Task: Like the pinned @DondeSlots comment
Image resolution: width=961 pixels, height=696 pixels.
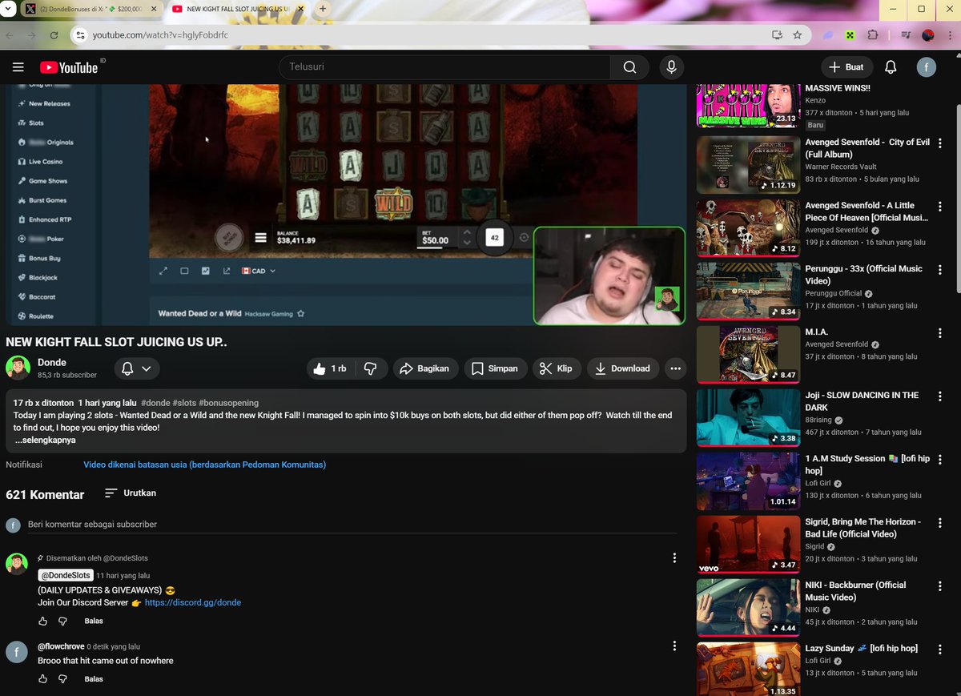Action: pyautogui.click(x=42, y=621)
